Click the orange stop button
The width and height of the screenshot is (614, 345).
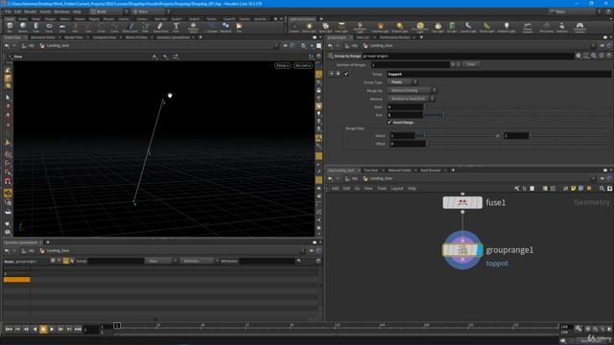point(43,330)
